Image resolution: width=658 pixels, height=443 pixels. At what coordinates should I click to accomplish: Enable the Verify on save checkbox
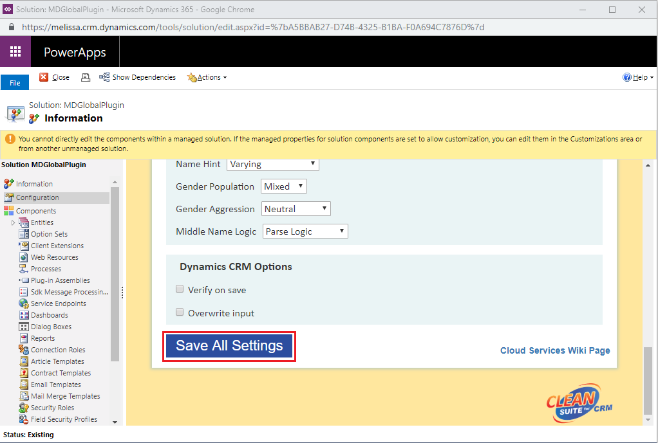click(180, 289)
